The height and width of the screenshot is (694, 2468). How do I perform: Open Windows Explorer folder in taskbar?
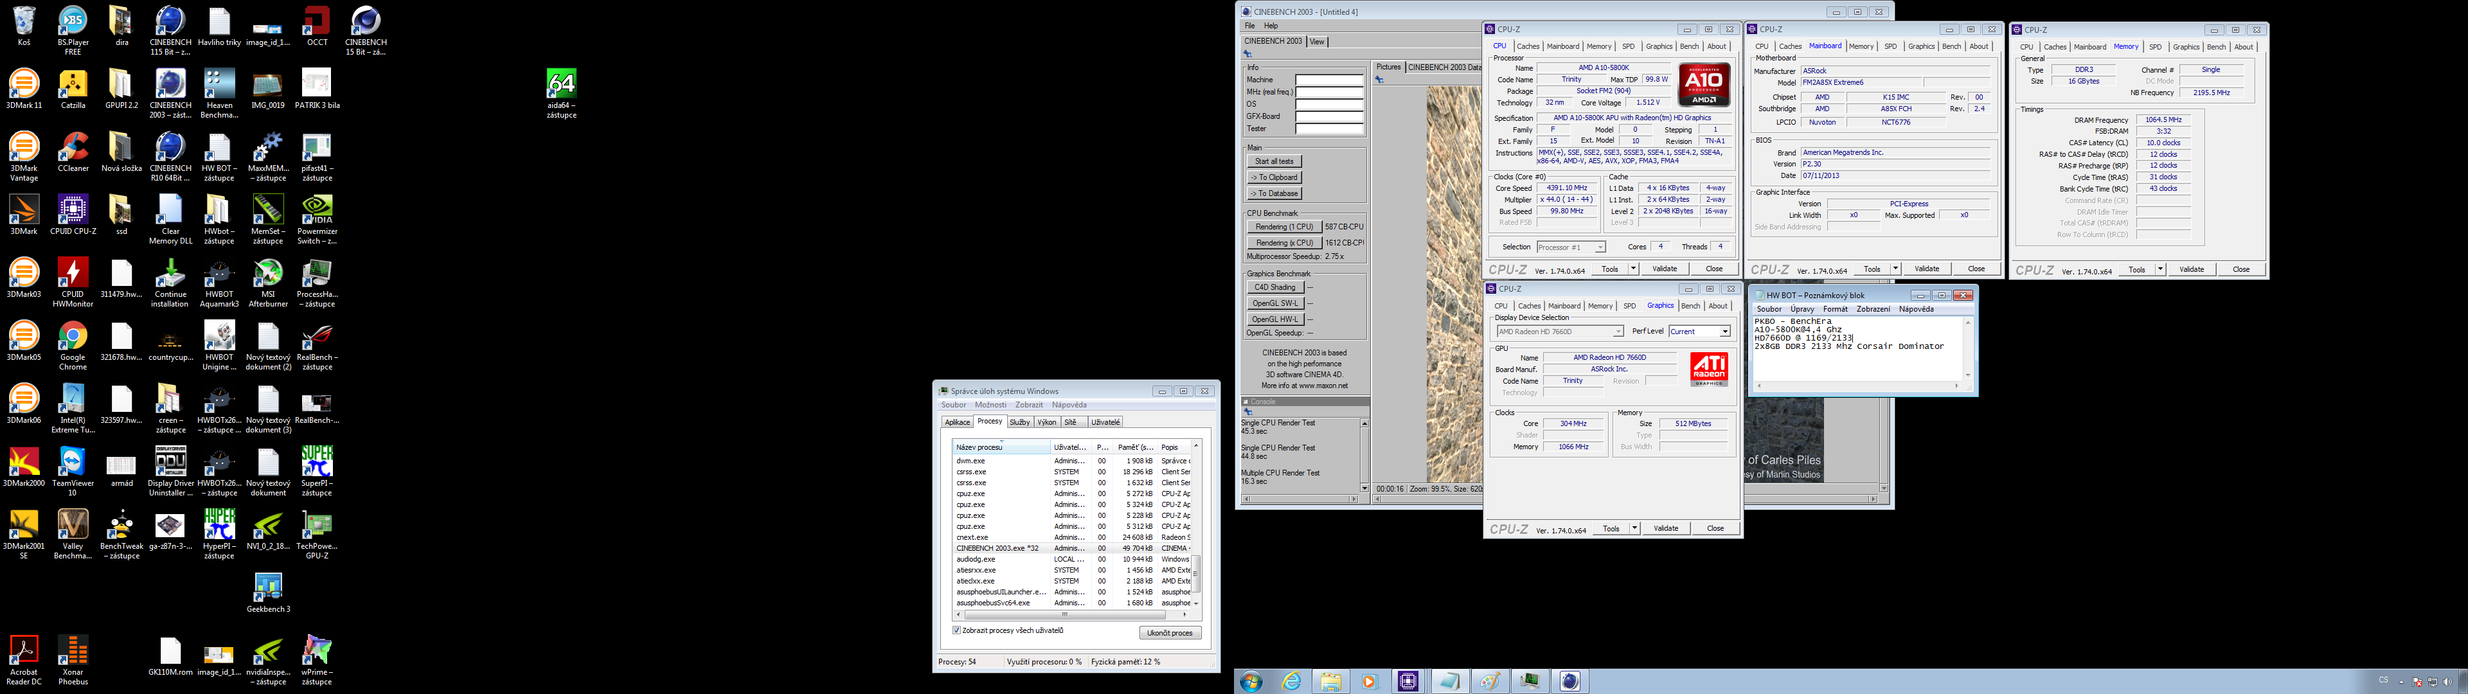(1331, 682)
